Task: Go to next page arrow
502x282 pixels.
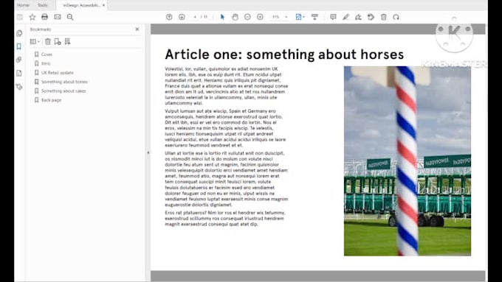Action: 182,17
